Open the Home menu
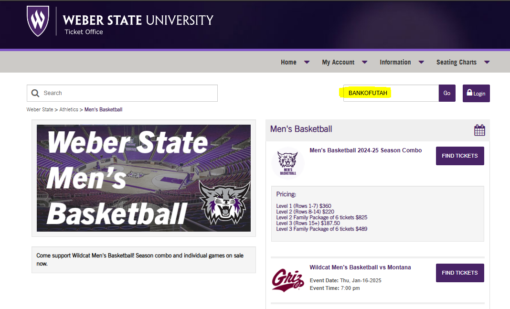This screenshot has width=510, height=309. click(x=288, y=62)
